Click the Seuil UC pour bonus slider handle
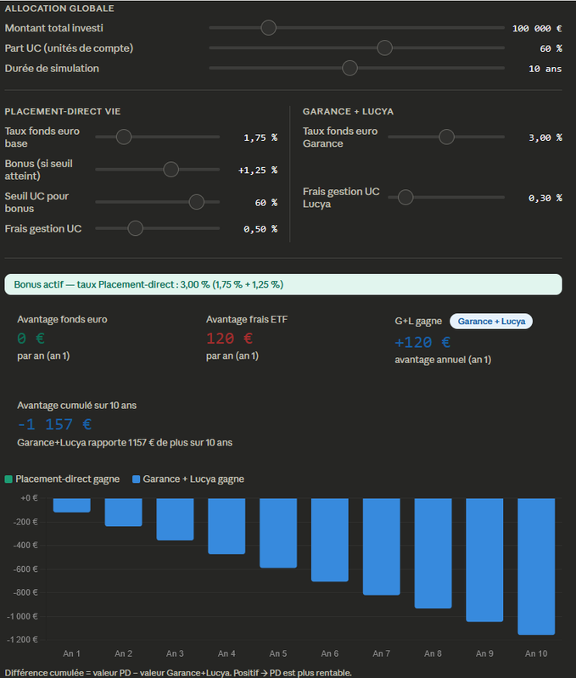The height and width of the screenshot is (678, 576). point(197,202)
